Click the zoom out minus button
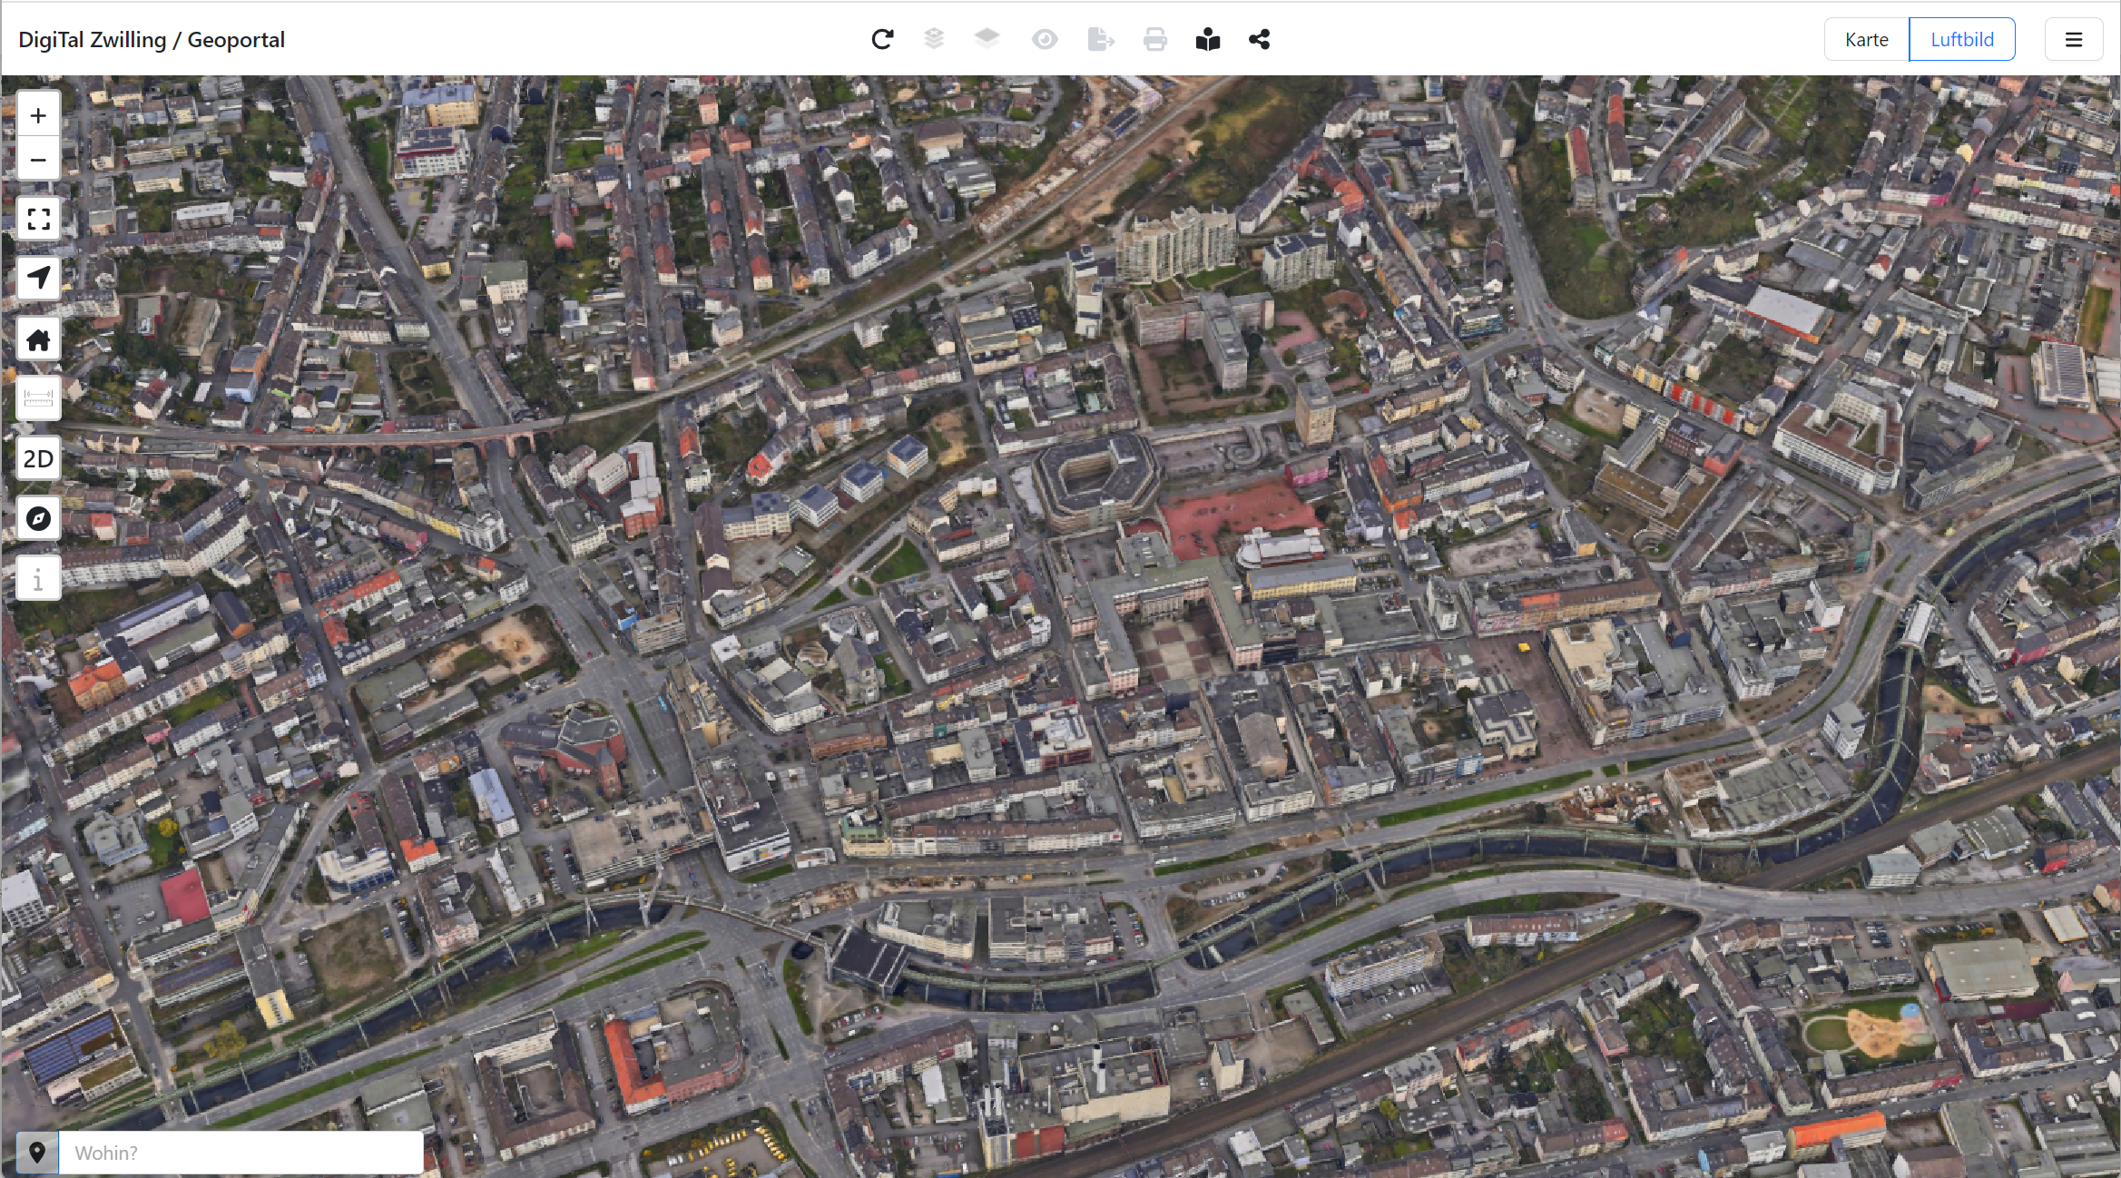Viewport: 2121px width, 1178px height. tap(38, 160)
